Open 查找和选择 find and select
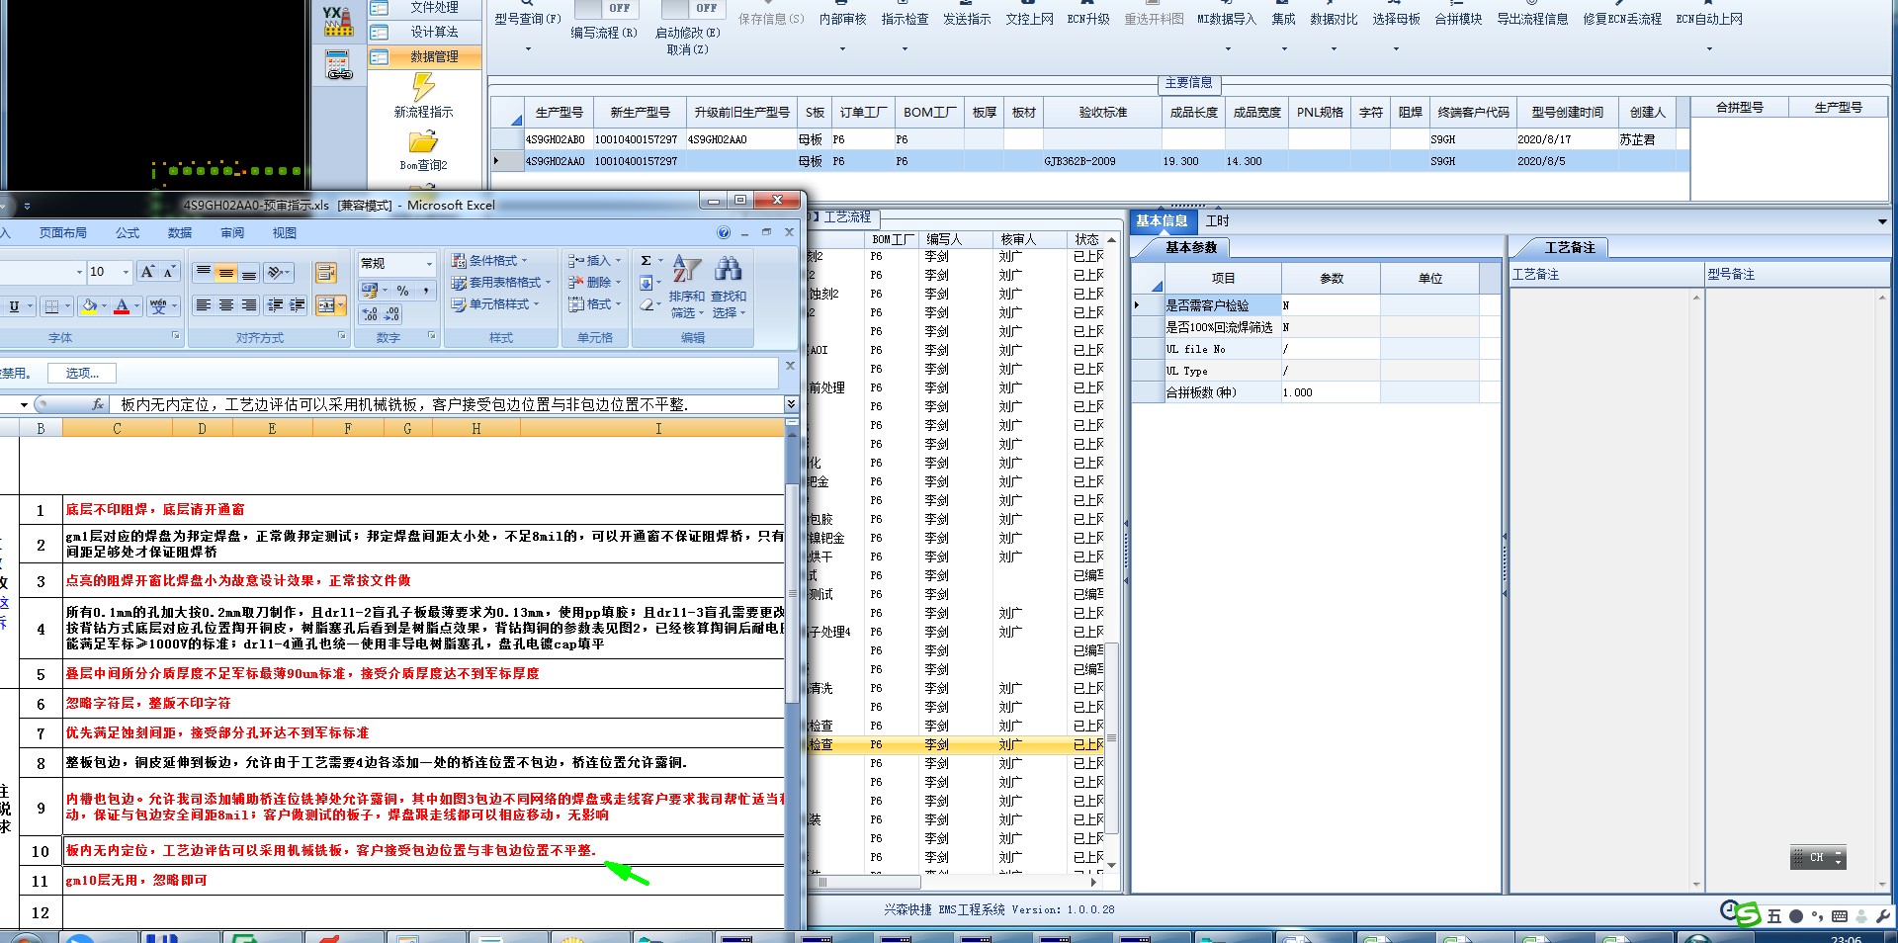Viewport: 1898px width, 943px height. pos(729,286)
